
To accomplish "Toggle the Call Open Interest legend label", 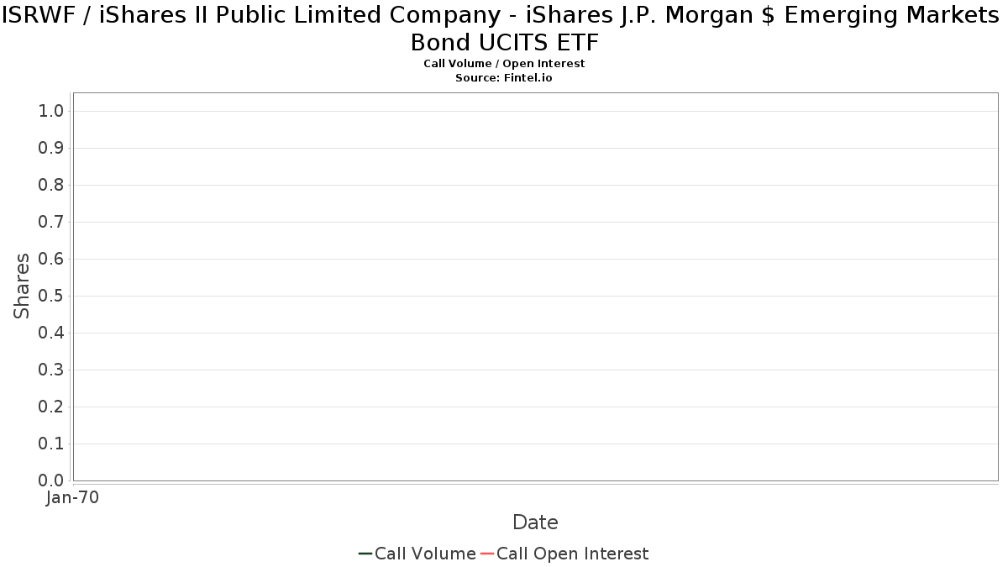I will (x=572, y=554).
